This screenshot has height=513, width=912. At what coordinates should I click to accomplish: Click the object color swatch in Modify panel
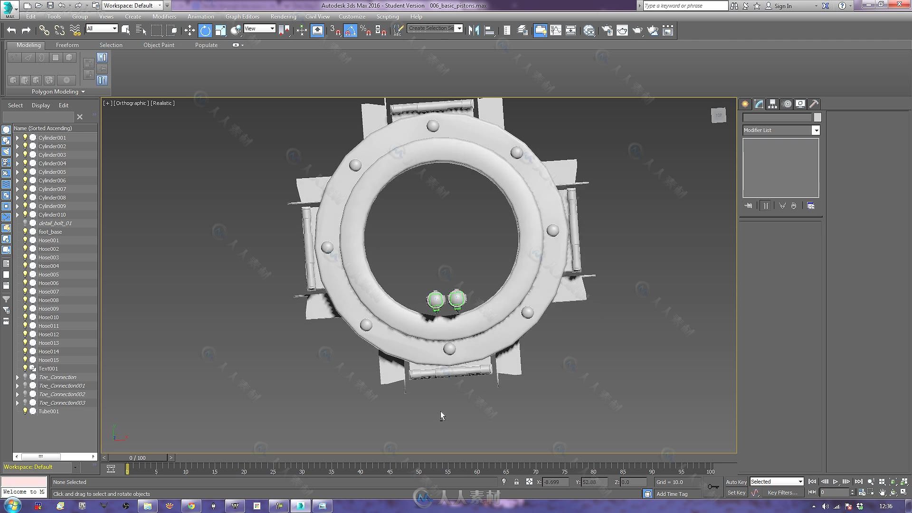click(817, 117)
